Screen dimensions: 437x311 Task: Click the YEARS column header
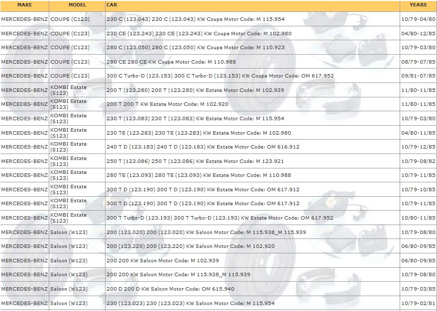pos(418,5)
